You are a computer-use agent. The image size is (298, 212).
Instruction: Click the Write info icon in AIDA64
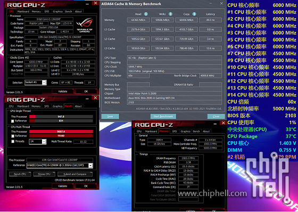(x=170, y=14)
